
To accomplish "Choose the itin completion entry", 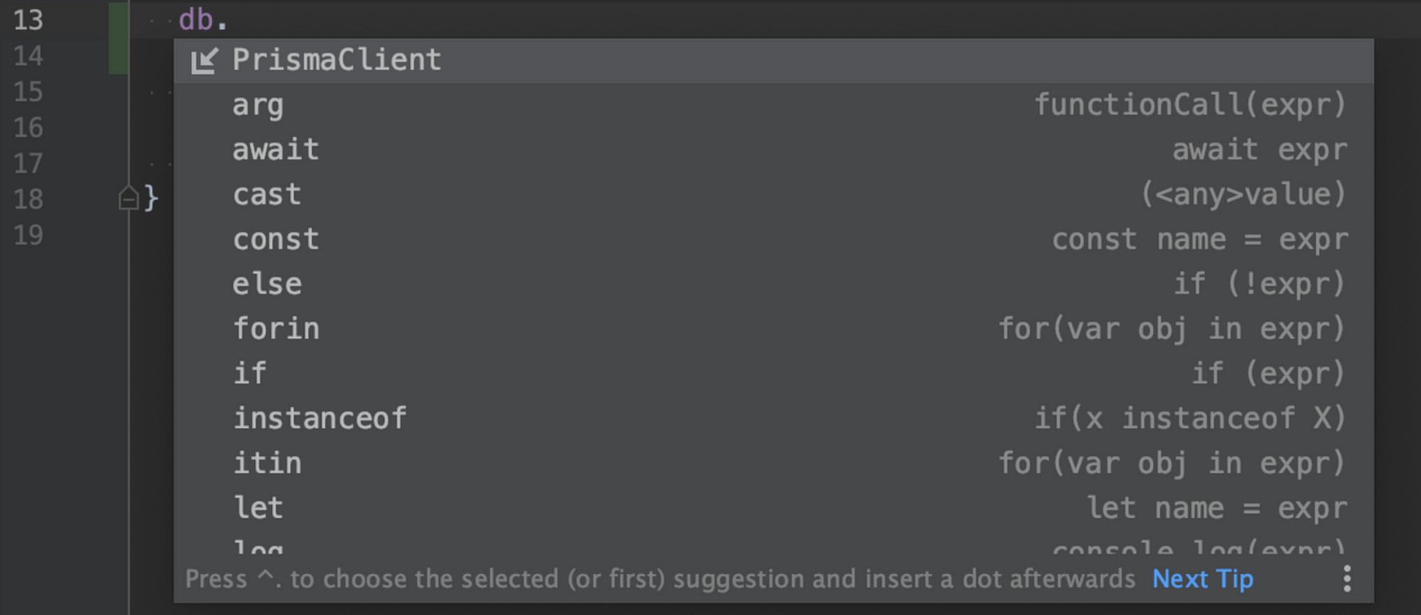I will pos(774,463).
